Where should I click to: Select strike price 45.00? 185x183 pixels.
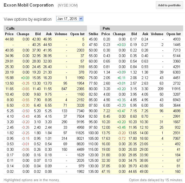point(93,39)
